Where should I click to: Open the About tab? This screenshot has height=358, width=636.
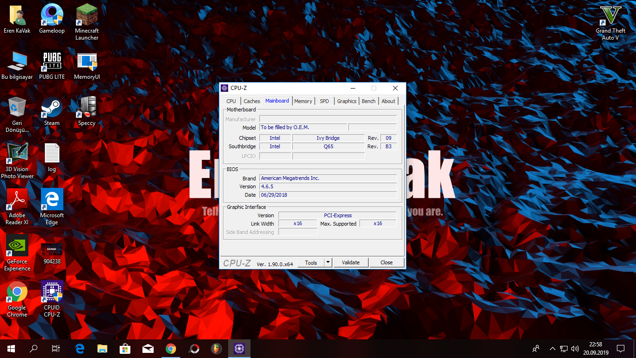click(388, 101)
